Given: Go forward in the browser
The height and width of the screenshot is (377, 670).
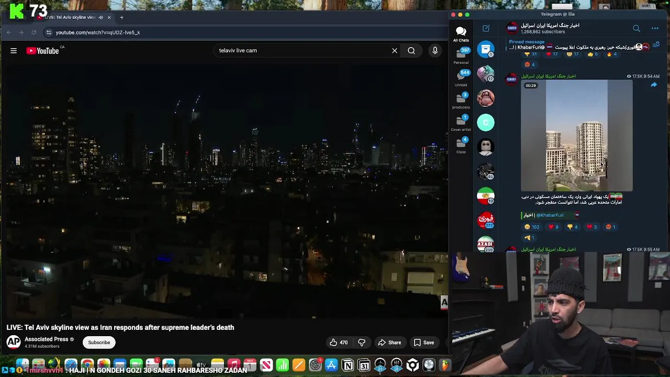Looking at the screenshot, I should point(21,32).
